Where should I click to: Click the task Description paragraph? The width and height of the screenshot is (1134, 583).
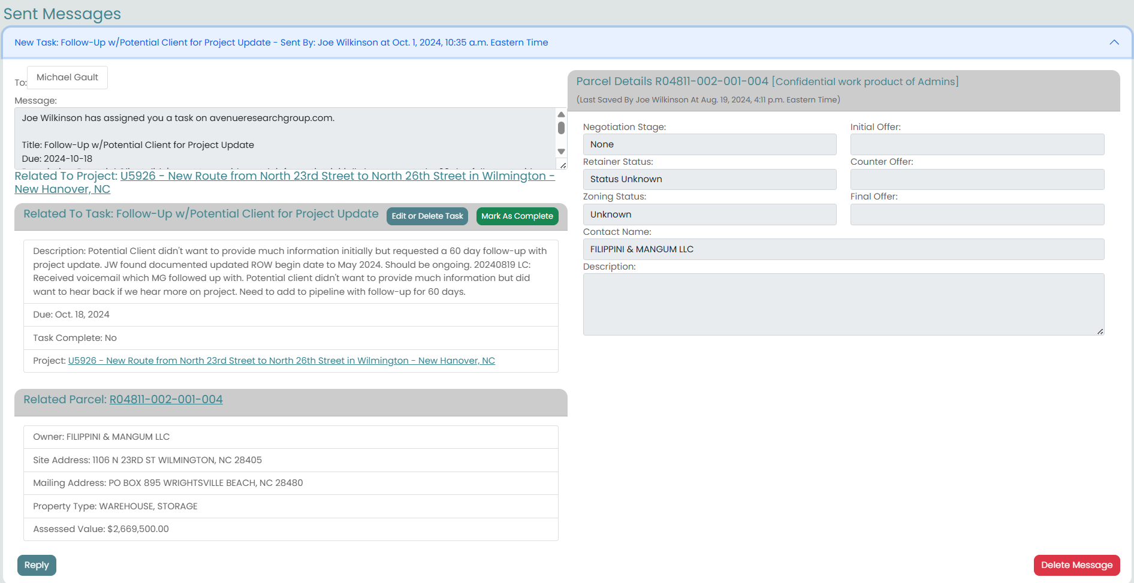coord(291,271)
